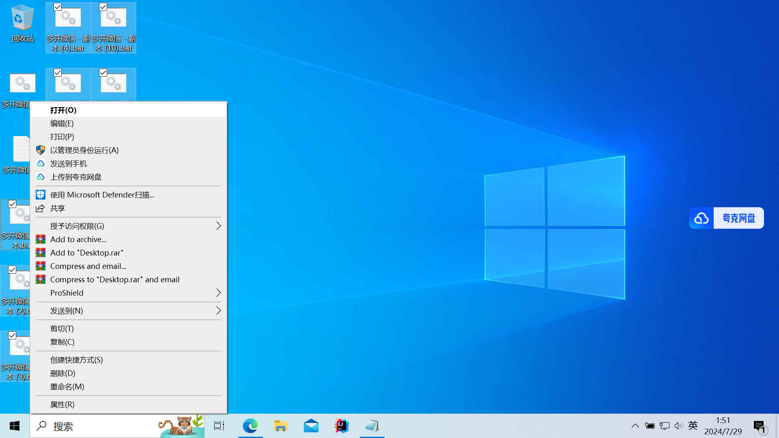The height and width of the screenshot is (438, 779).
Task: Toggle checkbox on the 多开微信 副本.bat icon
Action: coord(12,204)
